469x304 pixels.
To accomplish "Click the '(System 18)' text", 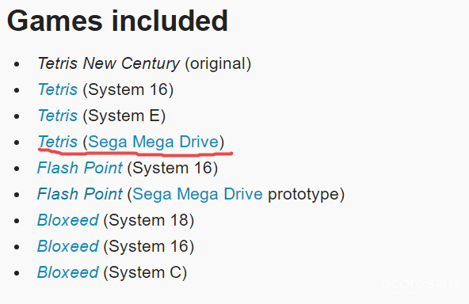I will tap(149, 220).
